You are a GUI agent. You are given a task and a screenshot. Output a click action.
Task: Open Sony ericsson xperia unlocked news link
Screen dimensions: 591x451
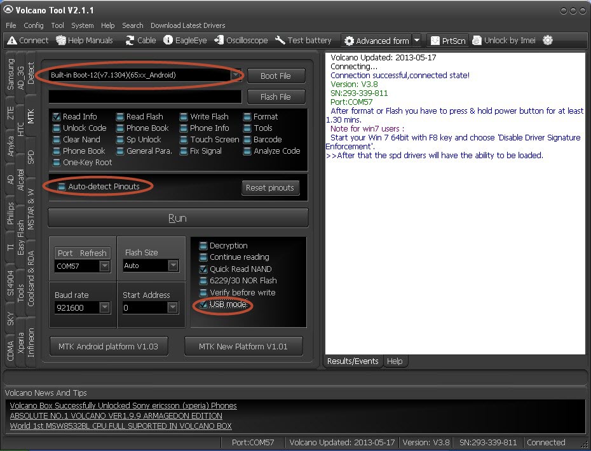pos(123,406)
